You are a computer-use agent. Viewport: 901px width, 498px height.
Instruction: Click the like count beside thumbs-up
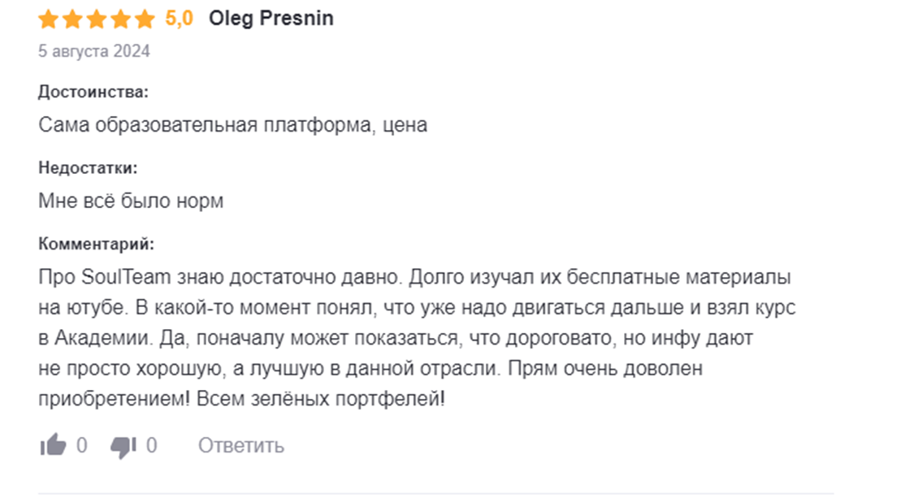point(82,445)
